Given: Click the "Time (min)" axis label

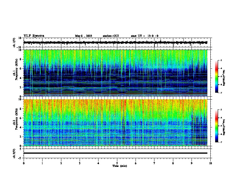Looking at the screenshot, I should click(120, 166).
